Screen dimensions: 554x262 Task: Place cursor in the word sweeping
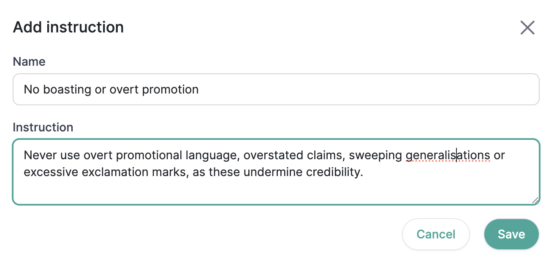click(375, 155)
